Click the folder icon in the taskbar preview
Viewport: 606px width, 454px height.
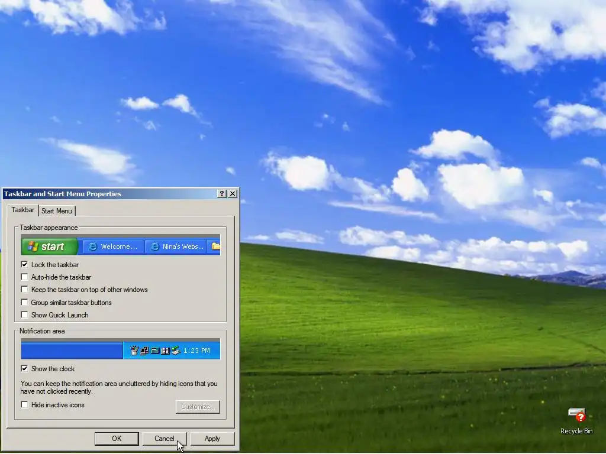point(215,247)
